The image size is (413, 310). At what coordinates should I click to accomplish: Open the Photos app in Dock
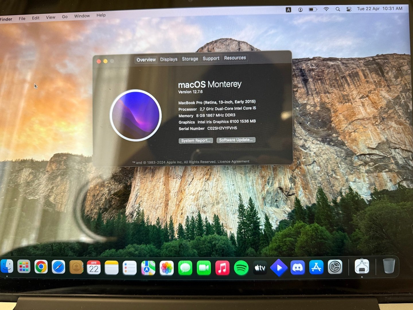pyautogui.click(x=167, y=268)
